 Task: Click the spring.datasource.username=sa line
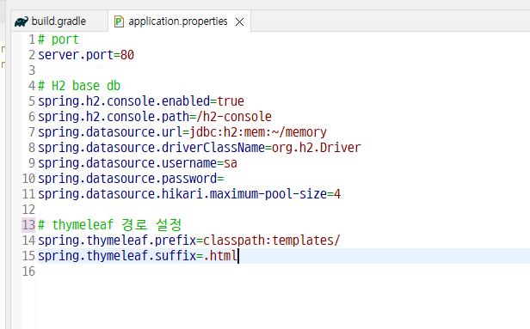[138, 163]
